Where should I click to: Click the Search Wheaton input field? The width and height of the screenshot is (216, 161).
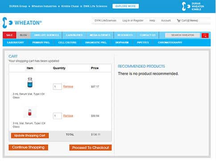point(183,35)
